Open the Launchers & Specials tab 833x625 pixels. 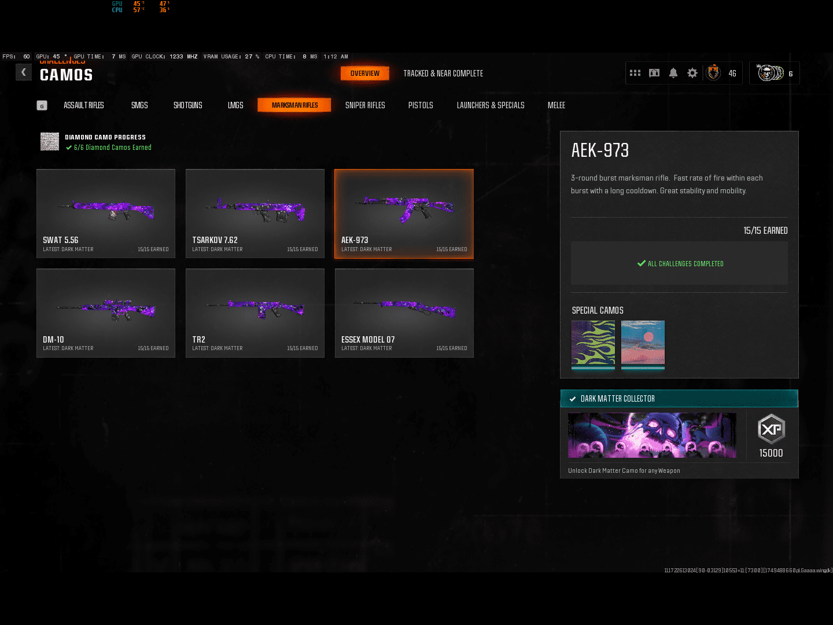point(491,105)
